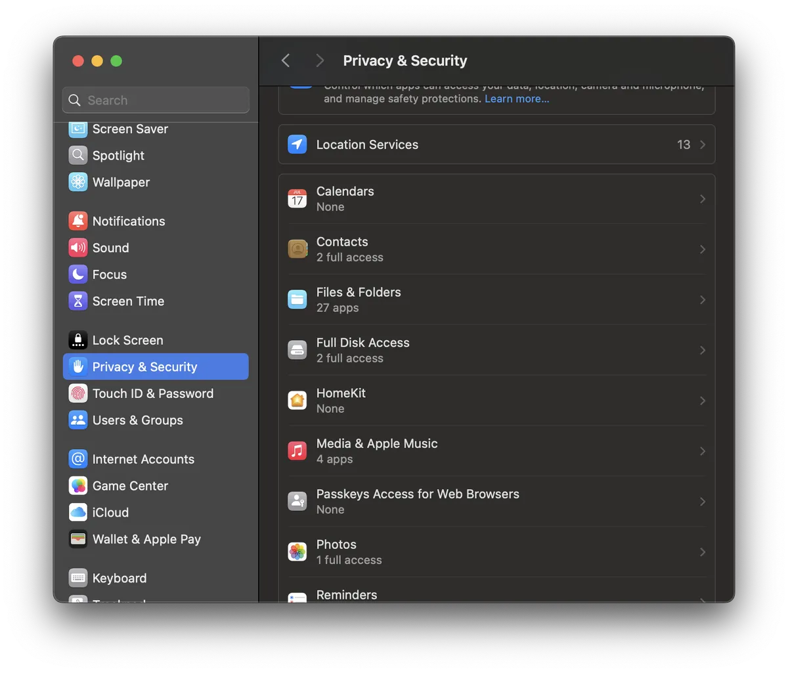
Task: Go back with the back arrow
Action: tap(286, 60)
